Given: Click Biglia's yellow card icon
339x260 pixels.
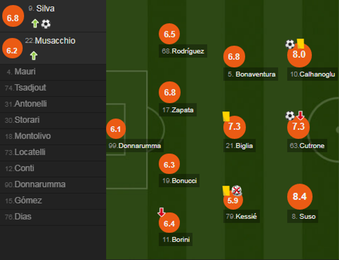Looking at the screenshot, I should [x=227, y=116].
